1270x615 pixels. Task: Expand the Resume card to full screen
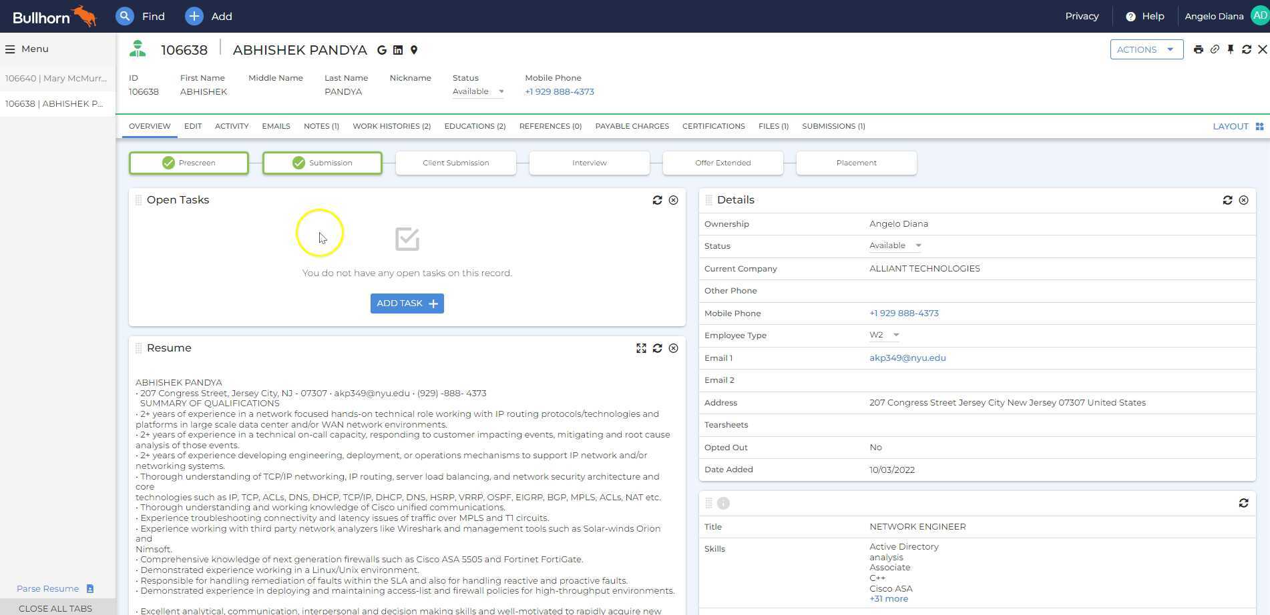click(x=641, y=348)
